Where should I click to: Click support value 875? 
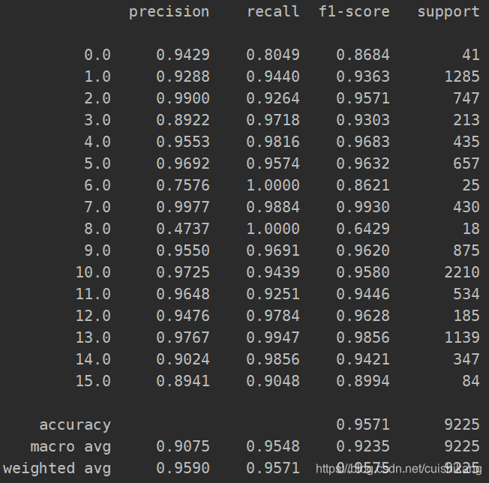pyautogui.click(x=466, y=250)
